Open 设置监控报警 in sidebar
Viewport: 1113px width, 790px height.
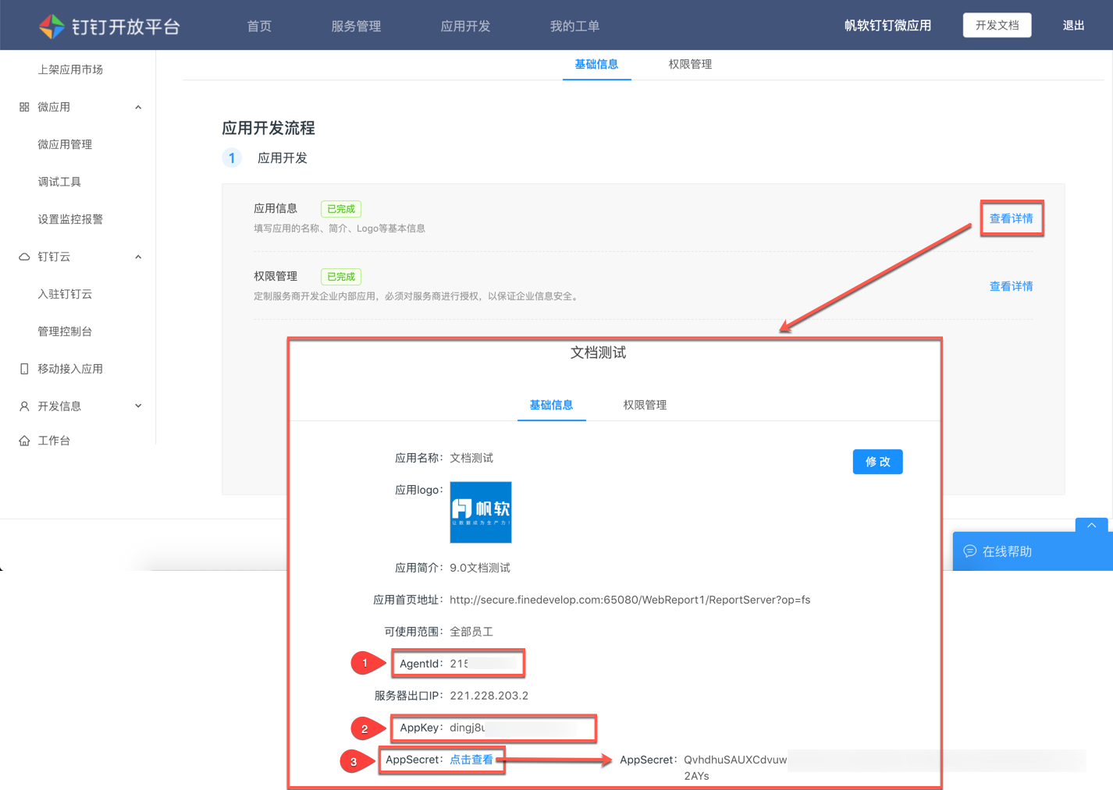70,219
